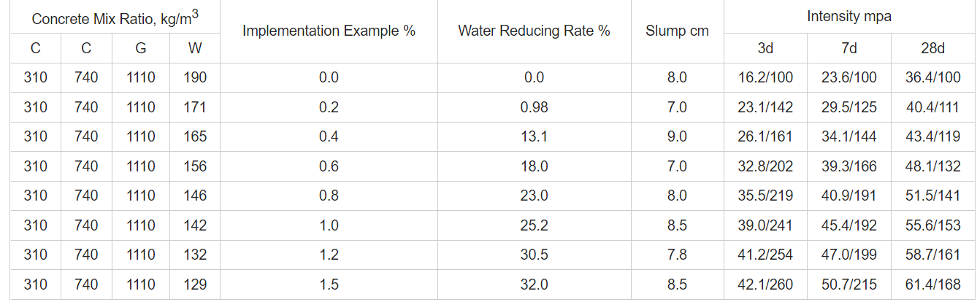Click the Concrete Mix Ratio header cell

[115, 18]
